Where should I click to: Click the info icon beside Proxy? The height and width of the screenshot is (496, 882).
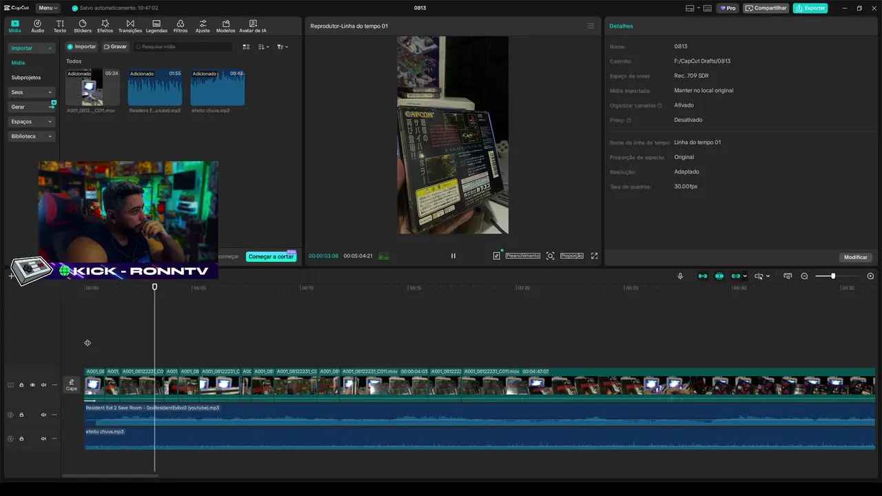pyautogui.click(x=628, y=120)
